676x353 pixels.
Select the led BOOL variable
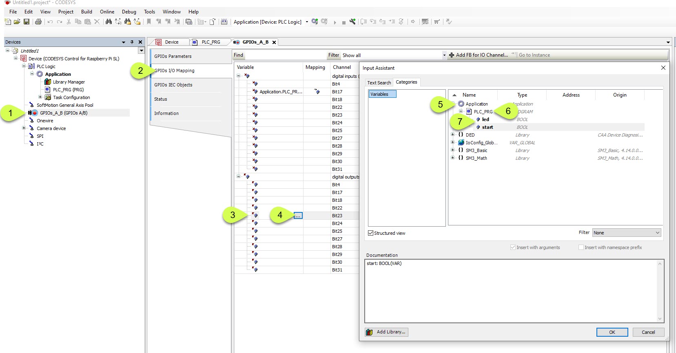tap(485, 119)
